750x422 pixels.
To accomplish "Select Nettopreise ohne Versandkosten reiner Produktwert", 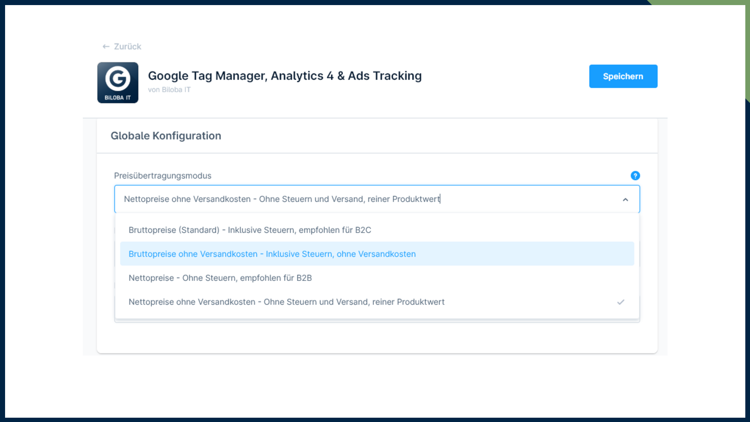I will (286, 302).
